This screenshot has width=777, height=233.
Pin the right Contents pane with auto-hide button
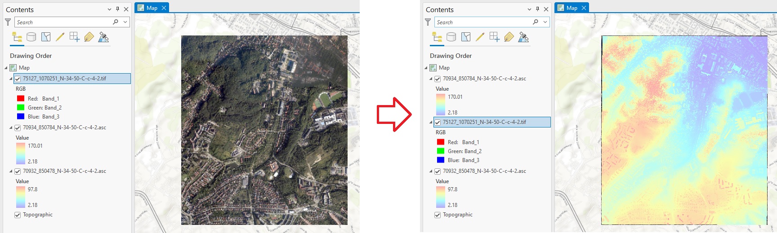pos(537,9)
